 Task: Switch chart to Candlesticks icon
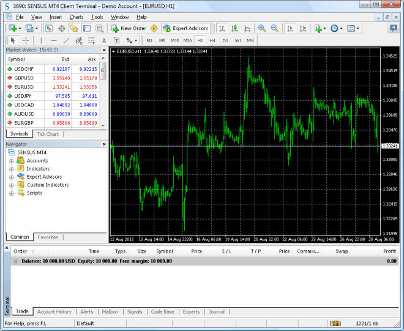pos(234,28)
